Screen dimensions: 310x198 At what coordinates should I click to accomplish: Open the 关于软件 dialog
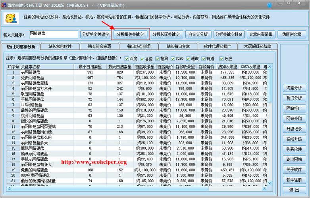[294, 170]
